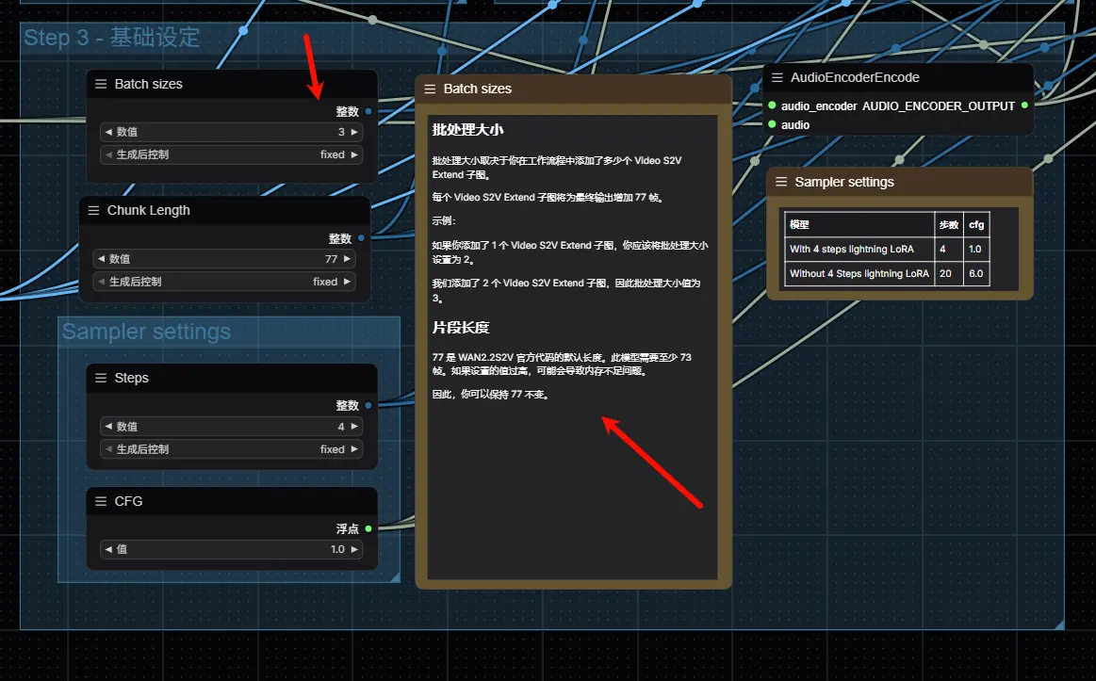Decrement Chunk Length 数值 using the left arrow
This screenshot has height=681, width=1096.
pyautogui.click(x=101, y=258)
